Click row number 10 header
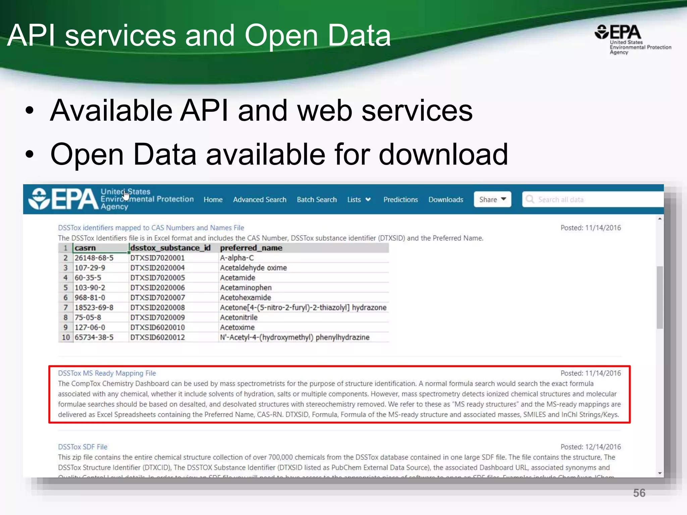The height and width of the screenshot is (515, 687). tap(66, 337)
